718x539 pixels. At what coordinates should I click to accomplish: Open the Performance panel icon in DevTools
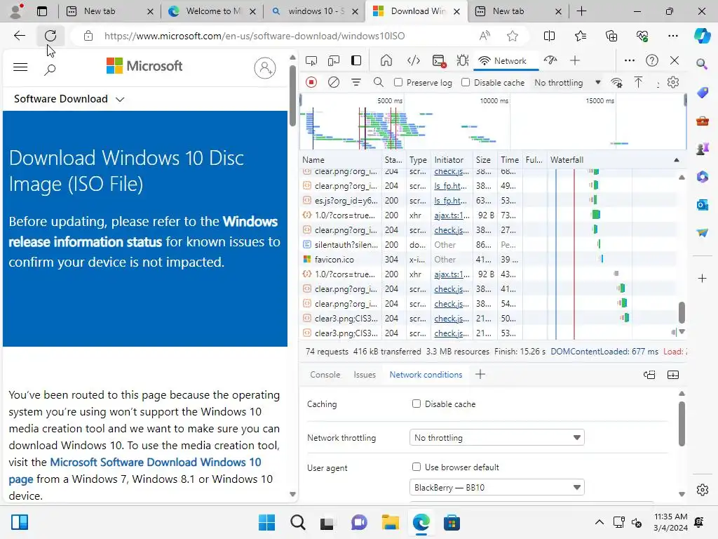pos(550,60)
